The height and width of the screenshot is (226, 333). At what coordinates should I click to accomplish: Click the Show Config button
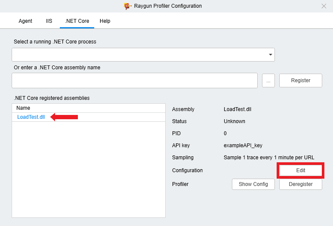[253, 184]
